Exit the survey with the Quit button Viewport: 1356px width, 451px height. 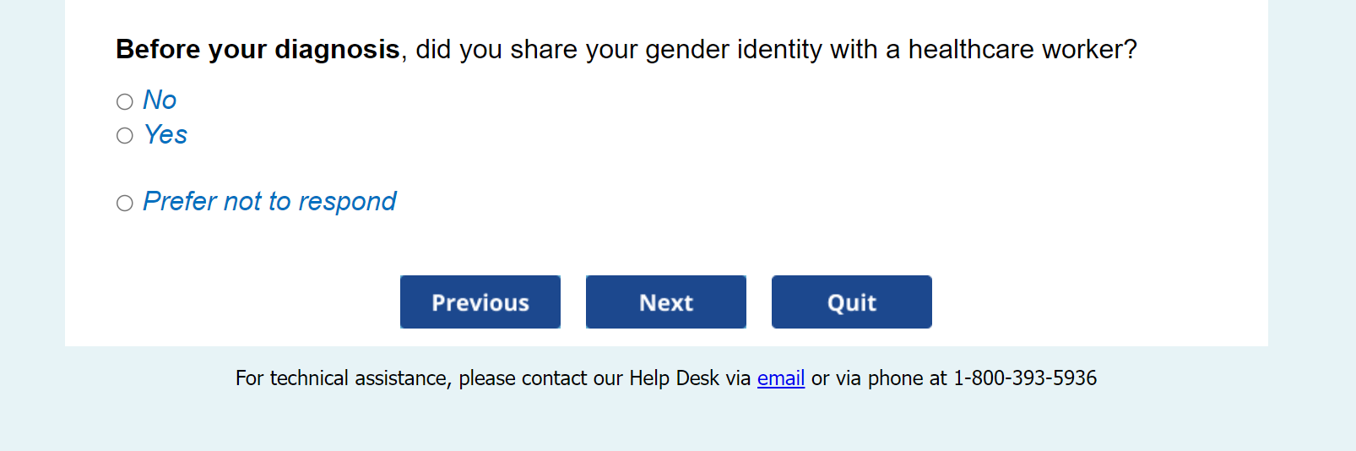coord(851,302)
